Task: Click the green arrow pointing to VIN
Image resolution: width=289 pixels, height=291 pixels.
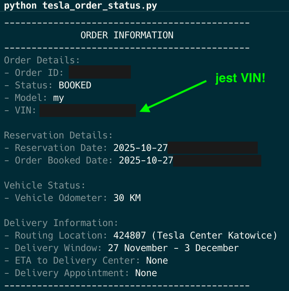Action: click(173, 95)
